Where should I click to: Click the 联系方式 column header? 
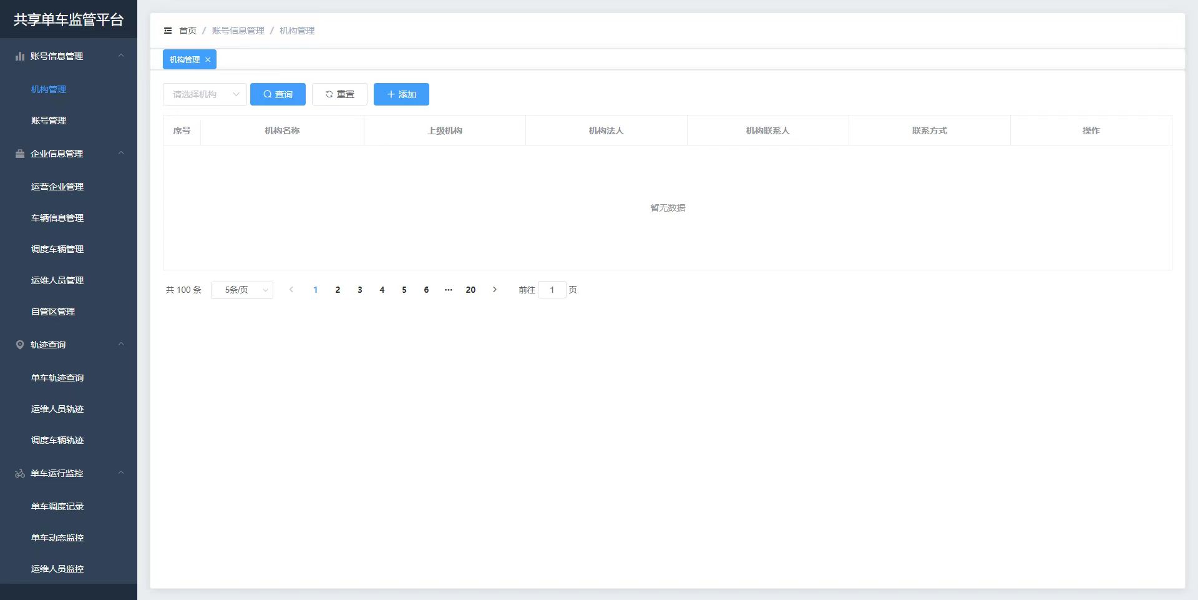click(930, 130)
